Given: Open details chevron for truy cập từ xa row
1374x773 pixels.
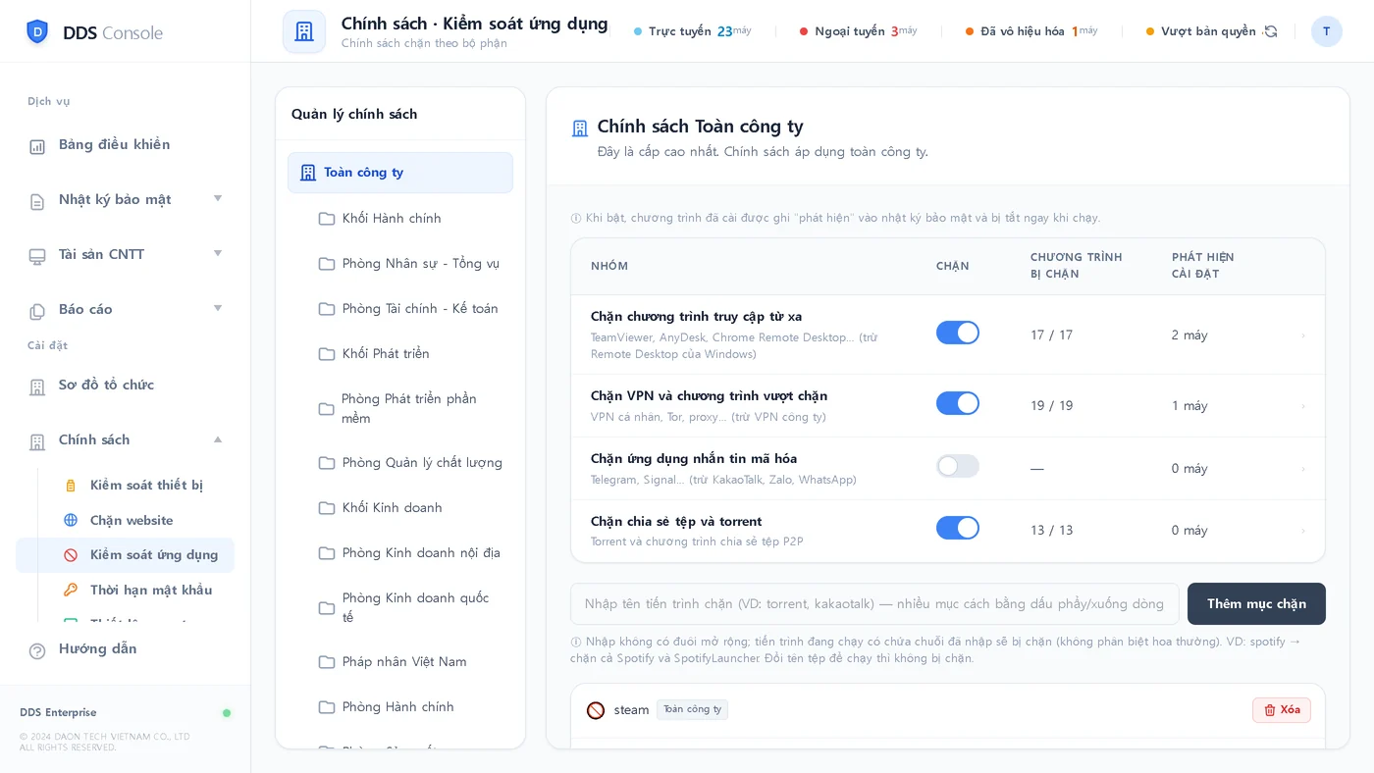Looking at the screenshot, I should click(x=1303, y=335).
